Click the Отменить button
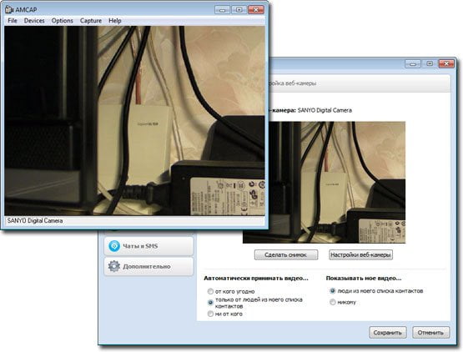Image resolution: width=463 pixels, height=352 pixels. pyautogui.click(x=430, y=333)
